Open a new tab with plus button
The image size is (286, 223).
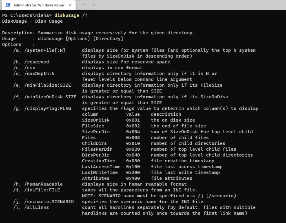(x=83, y=5)
